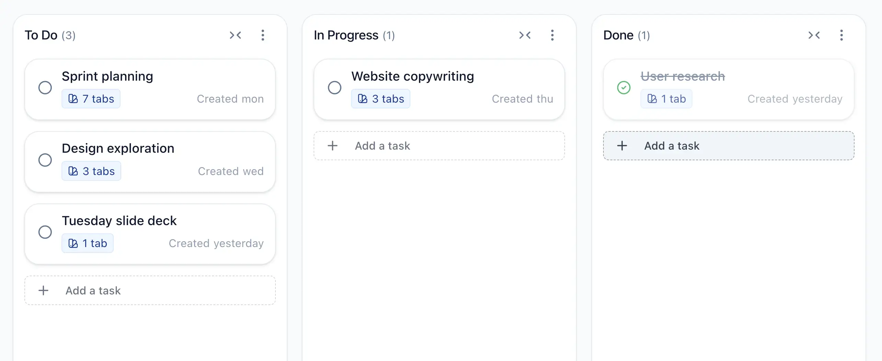Uncheck the completed User research task
Screen dimensions: 882x361
pyautogui.click(x=624, y=88)
